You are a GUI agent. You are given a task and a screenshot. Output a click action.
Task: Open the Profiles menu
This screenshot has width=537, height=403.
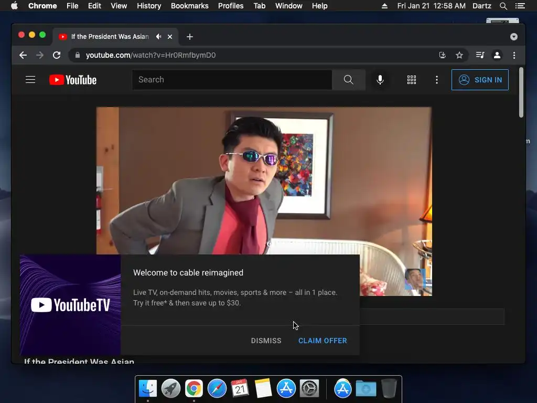(x=231, y=6)
